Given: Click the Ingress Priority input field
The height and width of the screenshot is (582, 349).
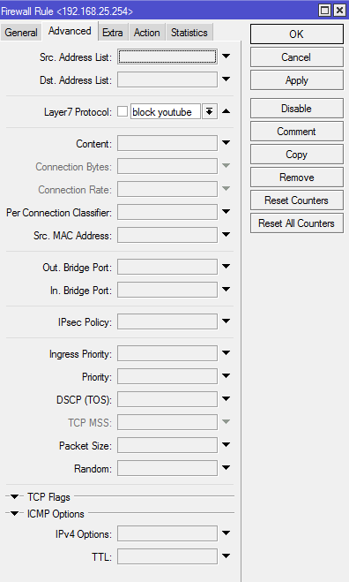Looking at the screenshot, I should (x=167, y=353).
